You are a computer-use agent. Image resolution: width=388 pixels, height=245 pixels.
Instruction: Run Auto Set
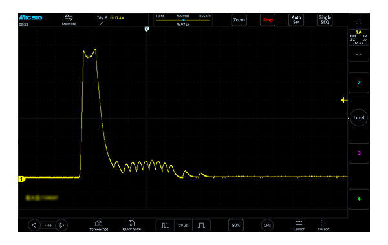point(296,20)
